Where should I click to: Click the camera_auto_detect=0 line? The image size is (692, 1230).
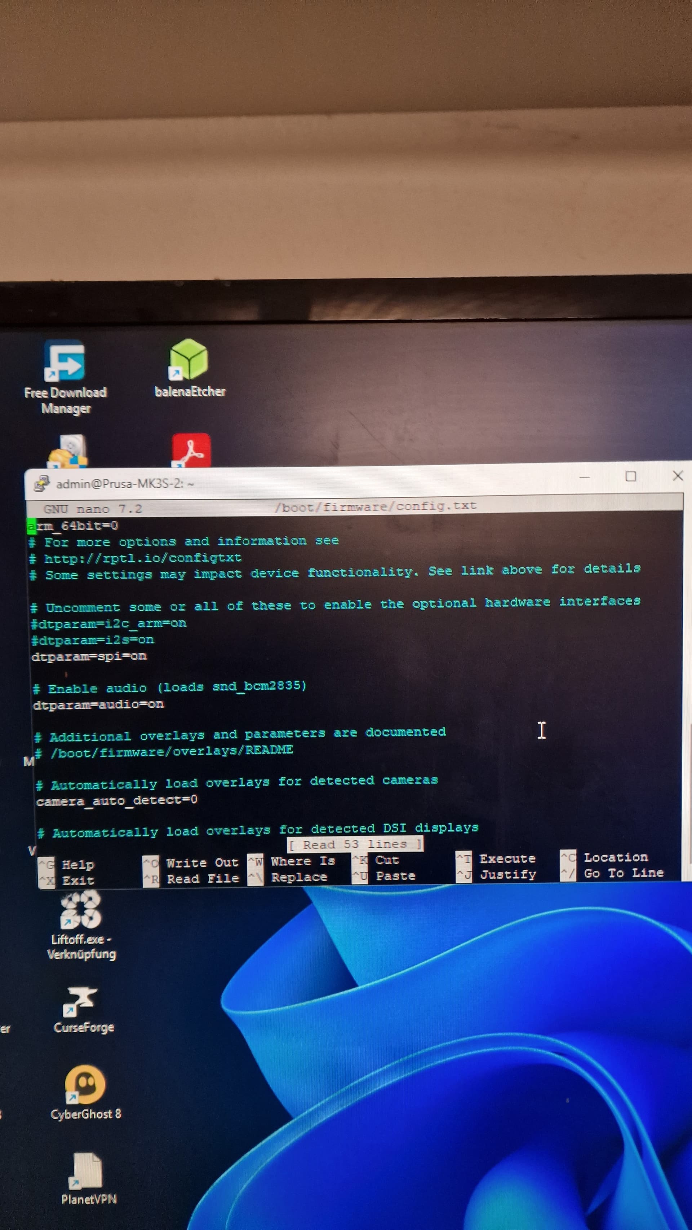click(117, 801)
